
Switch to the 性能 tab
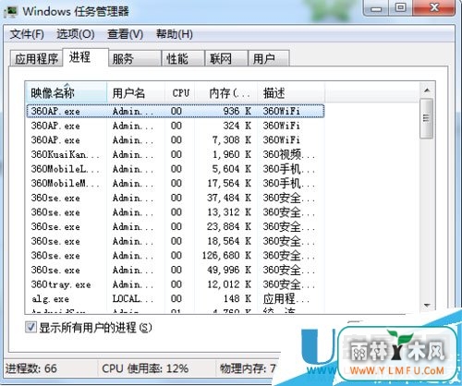(183, 58)
